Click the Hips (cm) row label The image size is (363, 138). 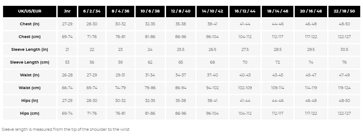[x=30, y=113]
